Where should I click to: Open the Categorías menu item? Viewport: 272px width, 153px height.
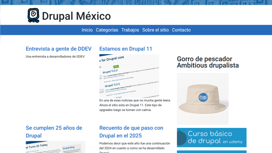(x=107, y=30)
